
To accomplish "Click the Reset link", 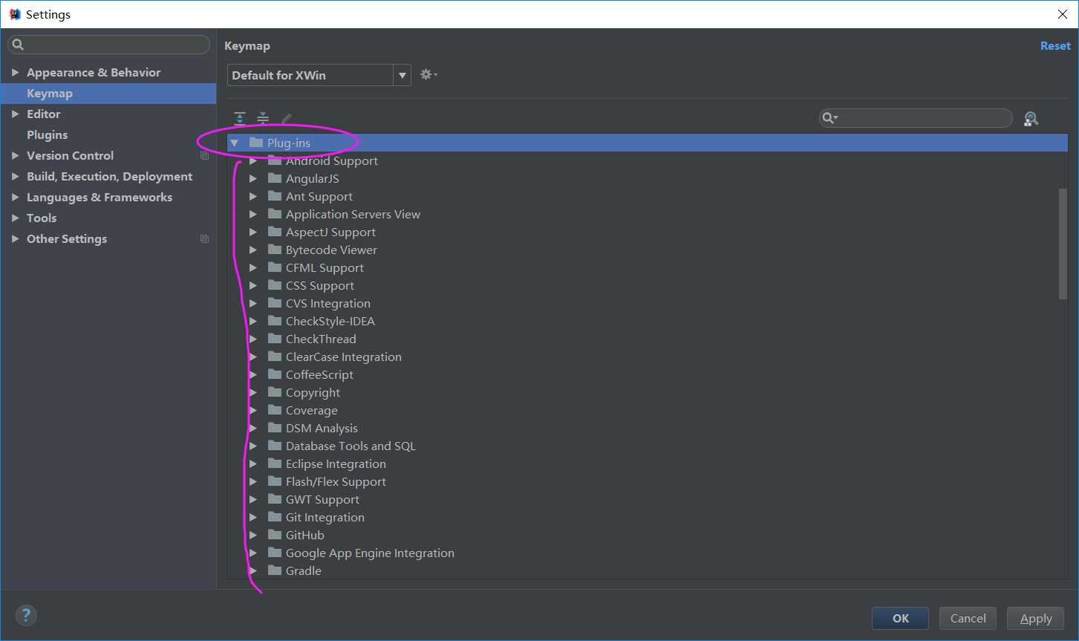I will 1055,46.
